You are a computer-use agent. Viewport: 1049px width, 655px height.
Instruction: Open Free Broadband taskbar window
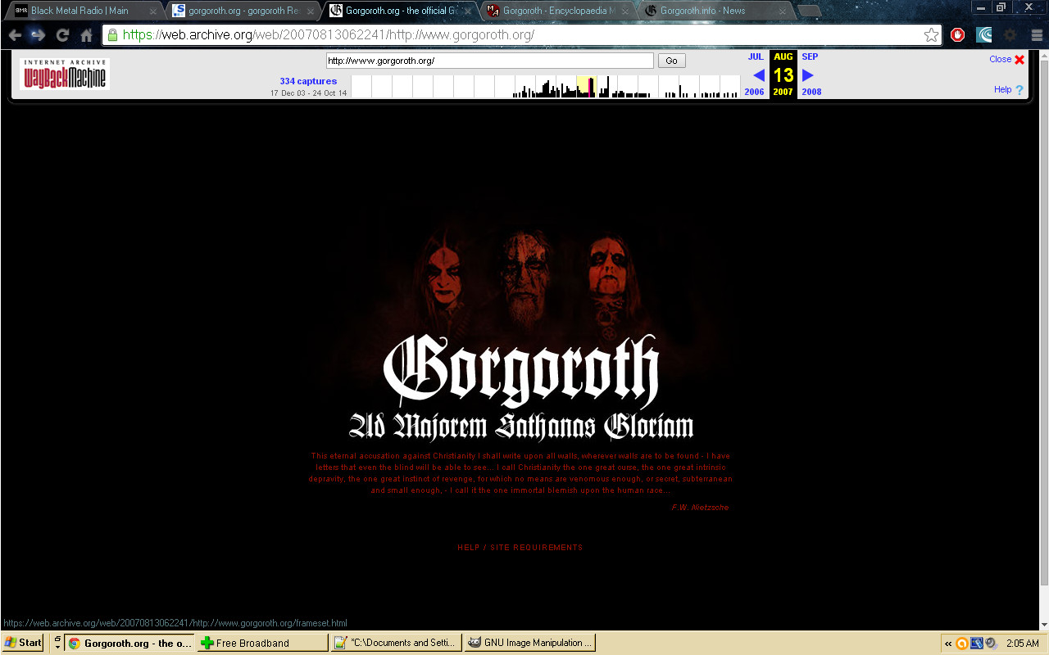(262, 643)
